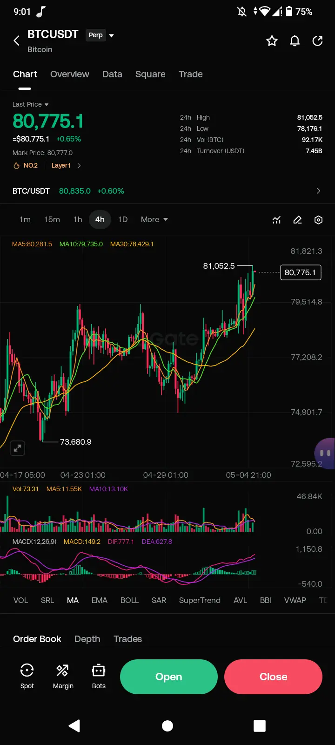Toggle SRL indicator
Screen dimensions: 335x745
[x=47, y=600]
